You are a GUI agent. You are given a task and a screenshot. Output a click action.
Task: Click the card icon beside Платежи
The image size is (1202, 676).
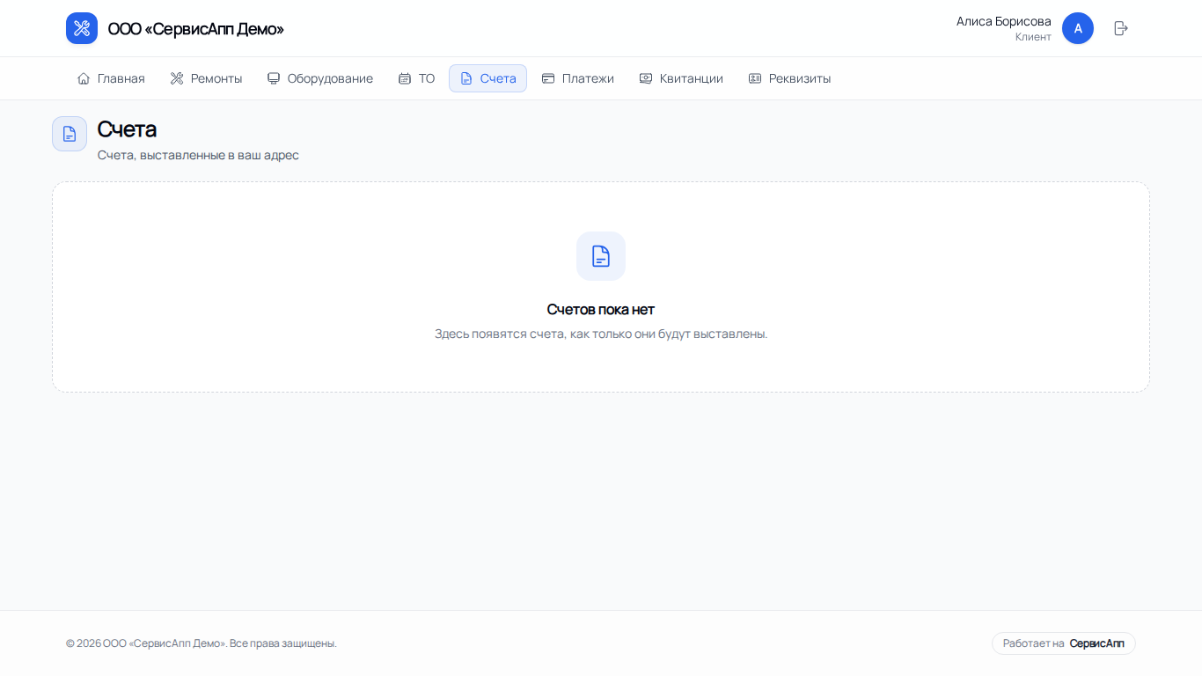(x=548, y=78)
